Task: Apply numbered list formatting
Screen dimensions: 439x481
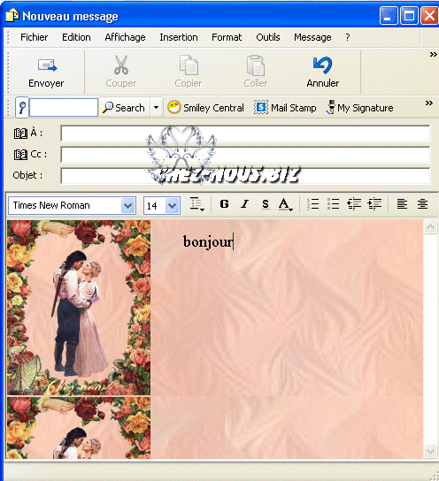Action: 313,204
